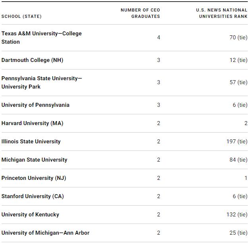The height and width of the screenshot is (243, 249).
Task: Click the University of Kentucky name
Action: tap(30, 214)
